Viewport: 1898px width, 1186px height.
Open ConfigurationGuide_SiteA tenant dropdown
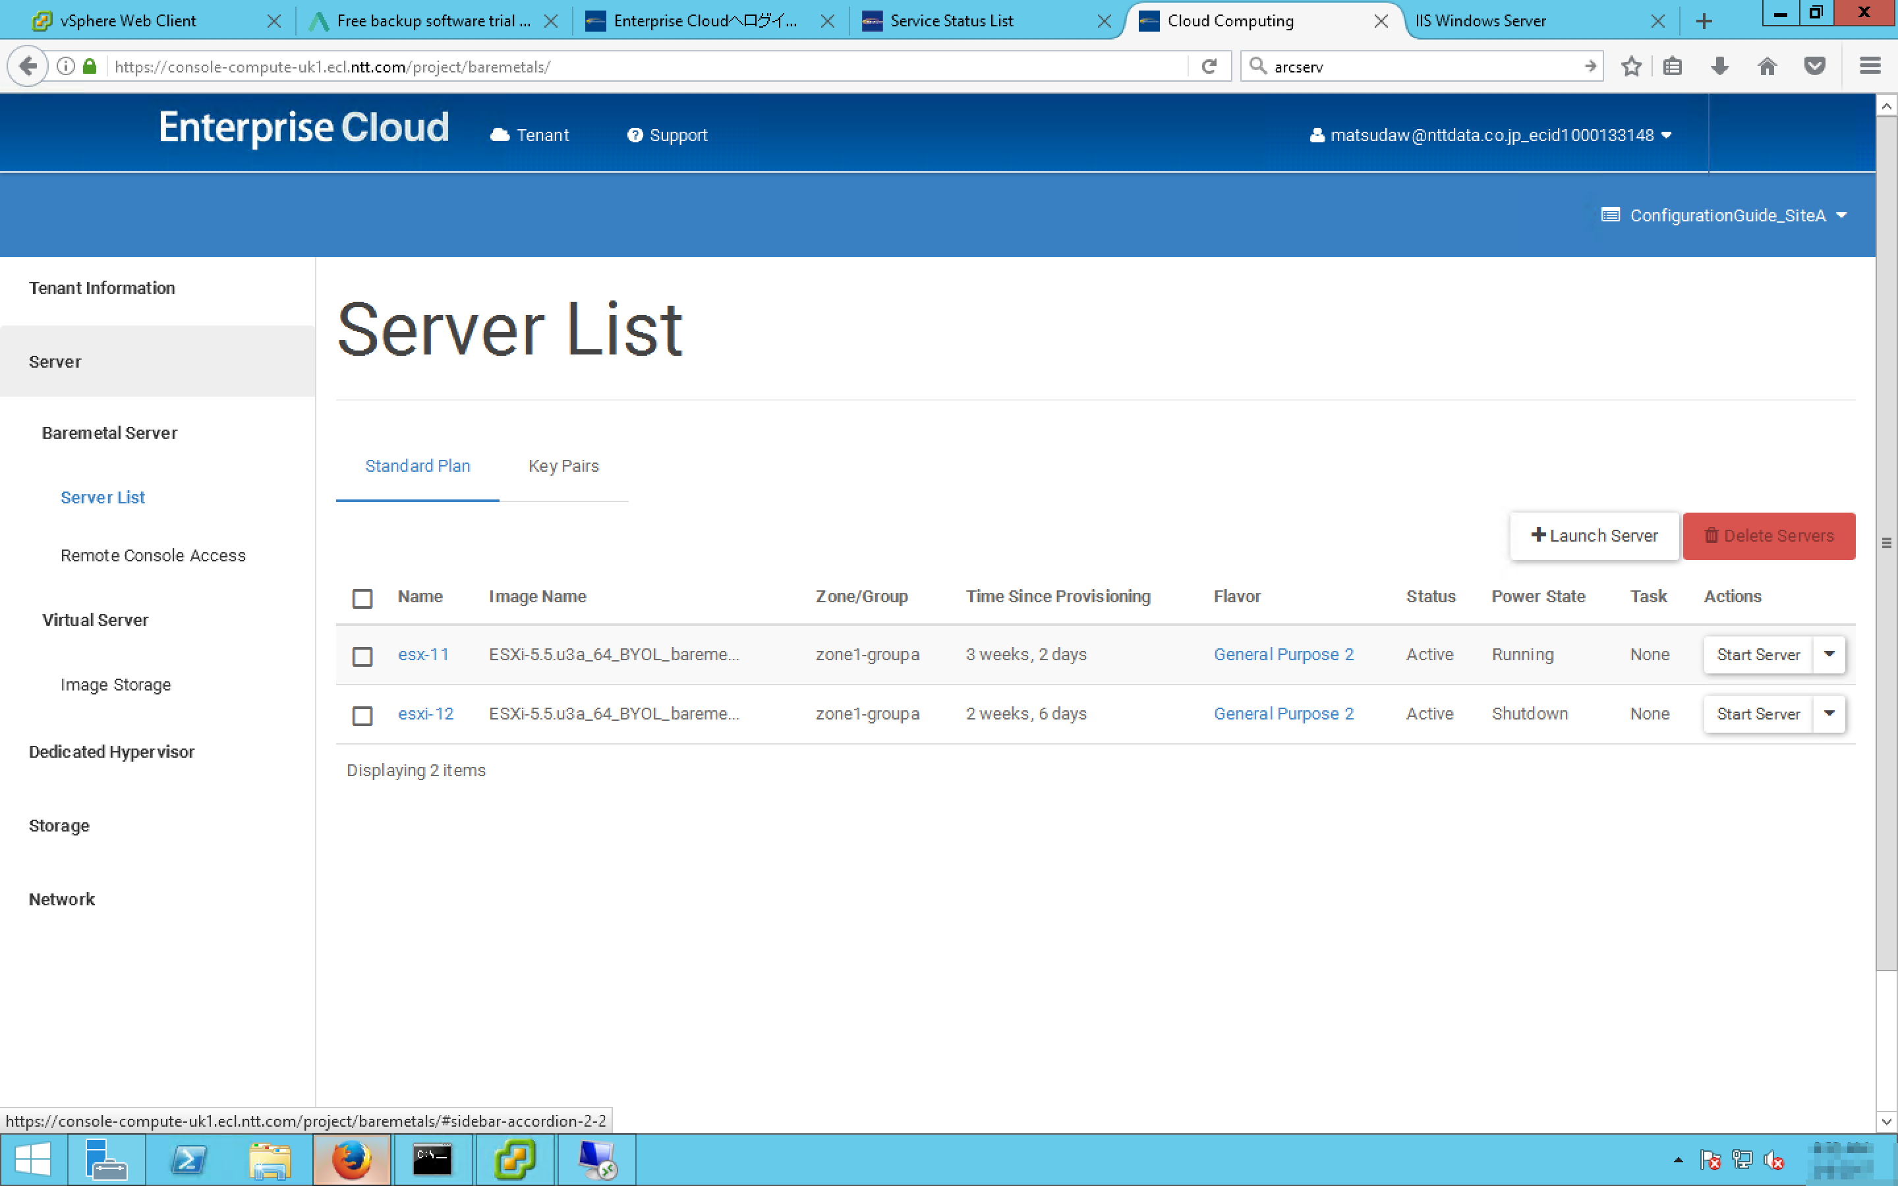click(x=1724, y=215)
